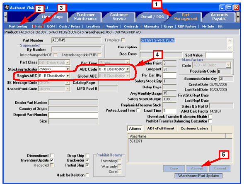Toggle the Discontinued checkbox

[x=52, y=156]
